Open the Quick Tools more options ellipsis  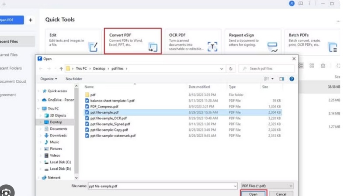coord(338,21)
